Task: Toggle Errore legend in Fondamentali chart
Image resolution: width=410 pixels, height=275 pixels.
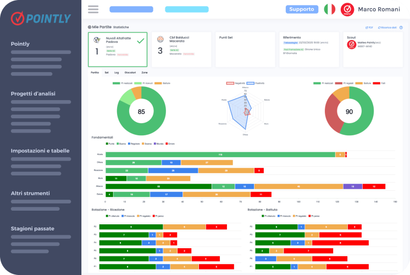Action: tap(170, 144)
